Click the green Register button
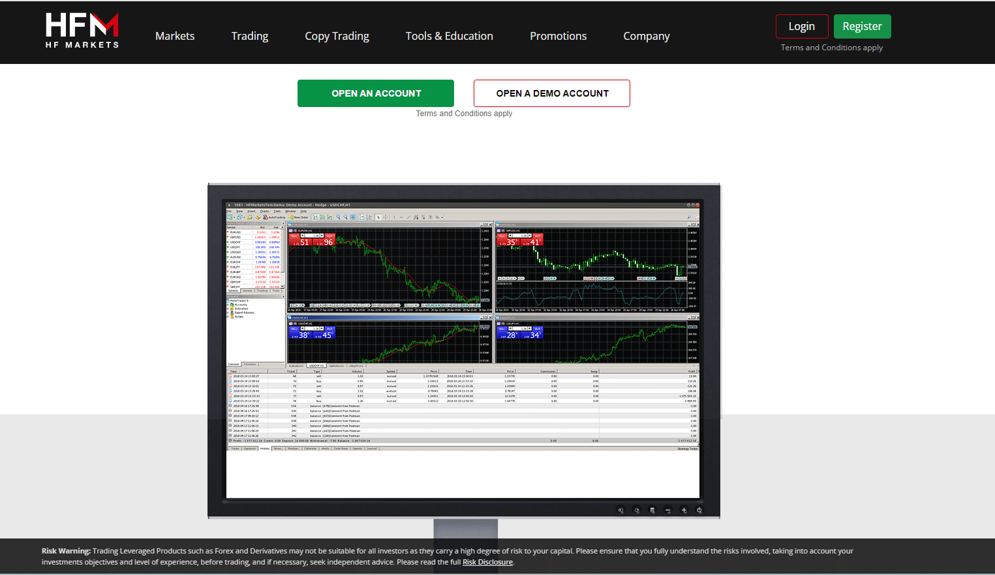The image size is (995, 575). pyautogui.click(x=862, y=26)
